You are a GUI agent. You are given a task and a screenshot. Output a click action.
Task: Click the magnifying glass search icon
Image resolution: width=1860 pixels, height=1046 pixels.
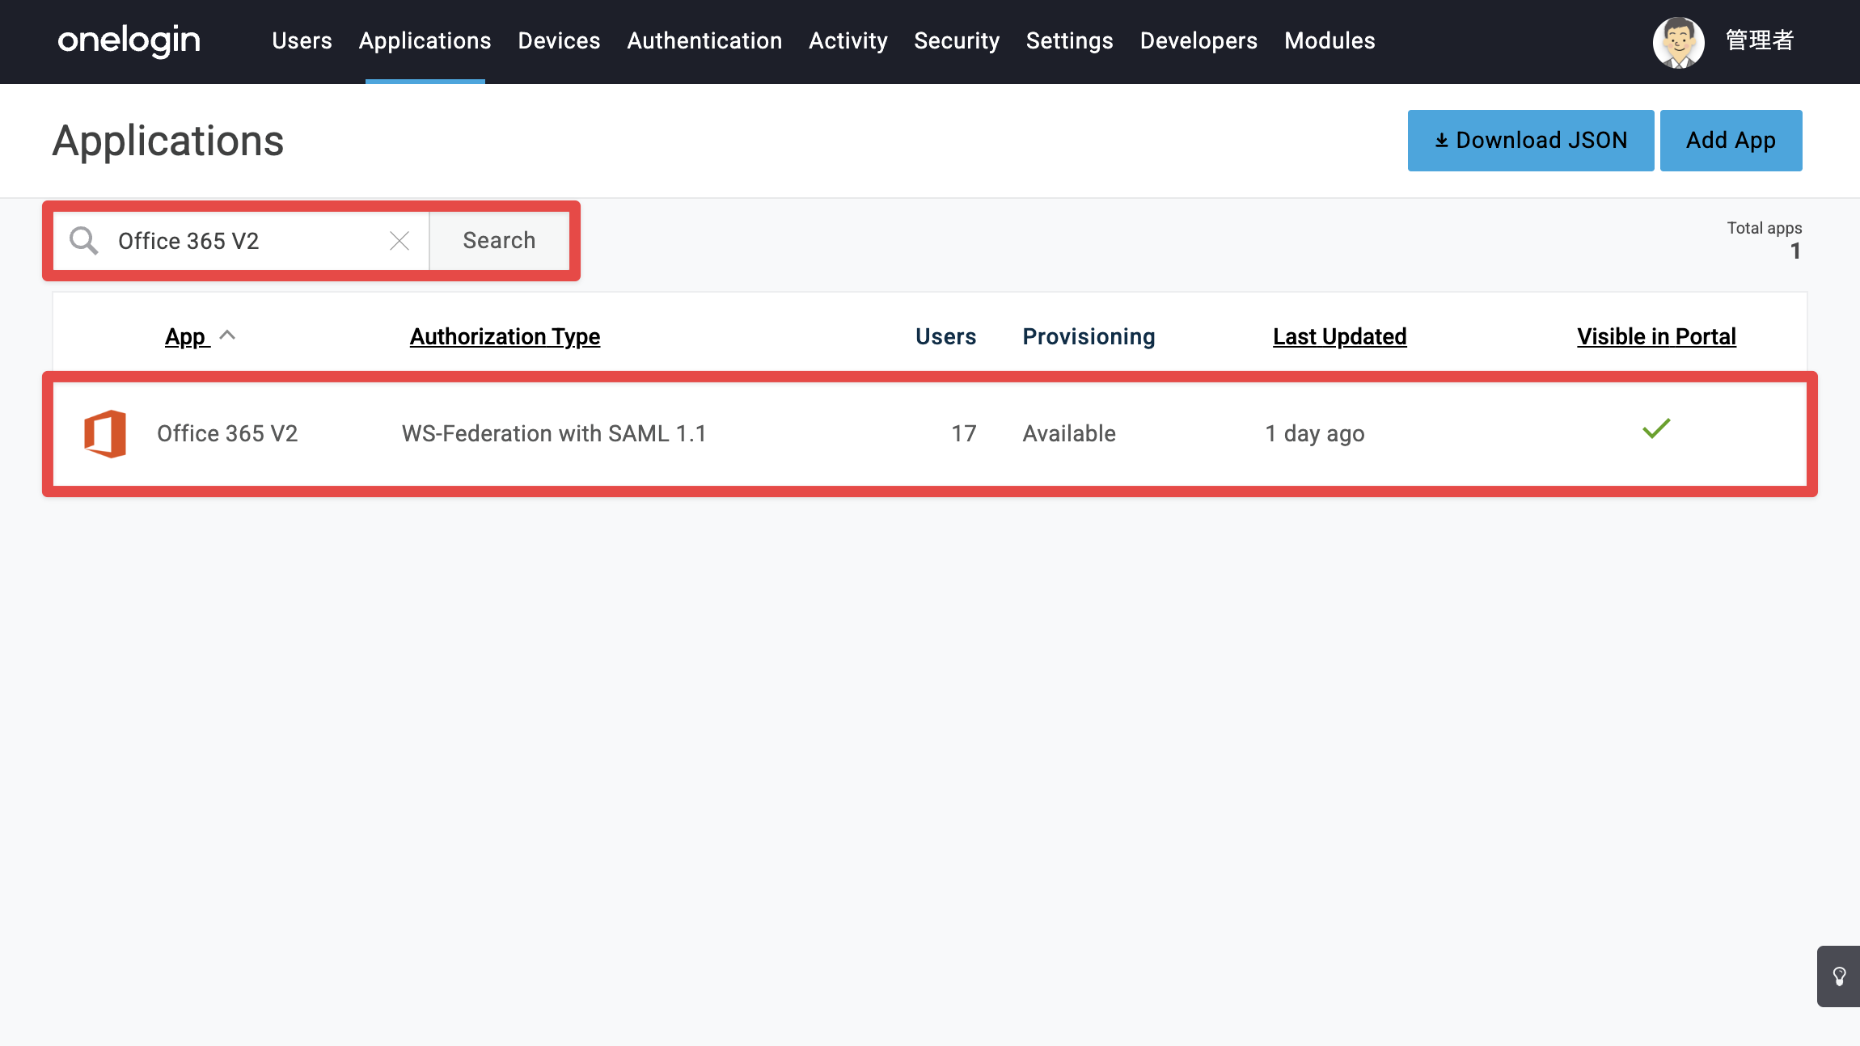click(x=83, y=241)
